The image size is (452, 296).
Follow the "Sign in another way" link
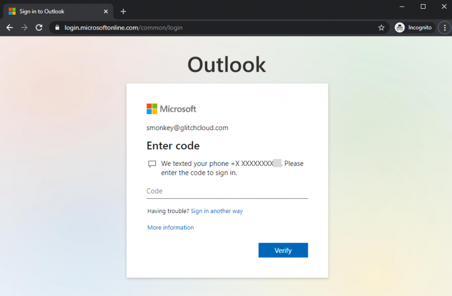(217, 211)
